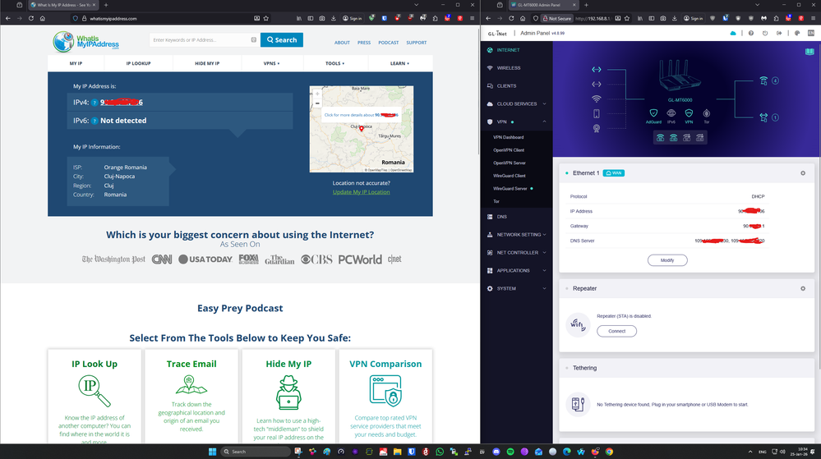821x459 pixels.
Task: Click the reboot power icon in Admin Panel header
Action: point(765,33)
